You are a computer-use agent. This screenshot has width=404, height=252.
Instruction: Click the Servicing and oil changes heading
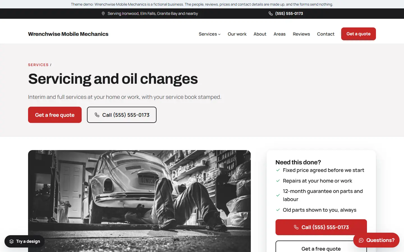113,79
